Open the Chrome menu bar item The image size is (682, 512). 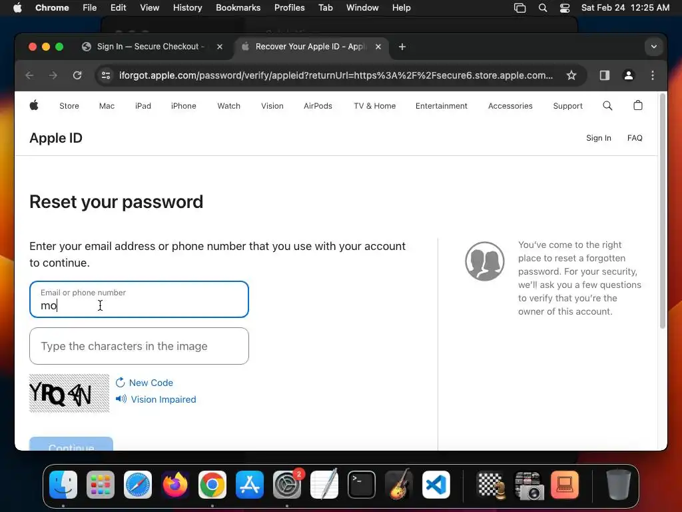[x=52, y=8]
